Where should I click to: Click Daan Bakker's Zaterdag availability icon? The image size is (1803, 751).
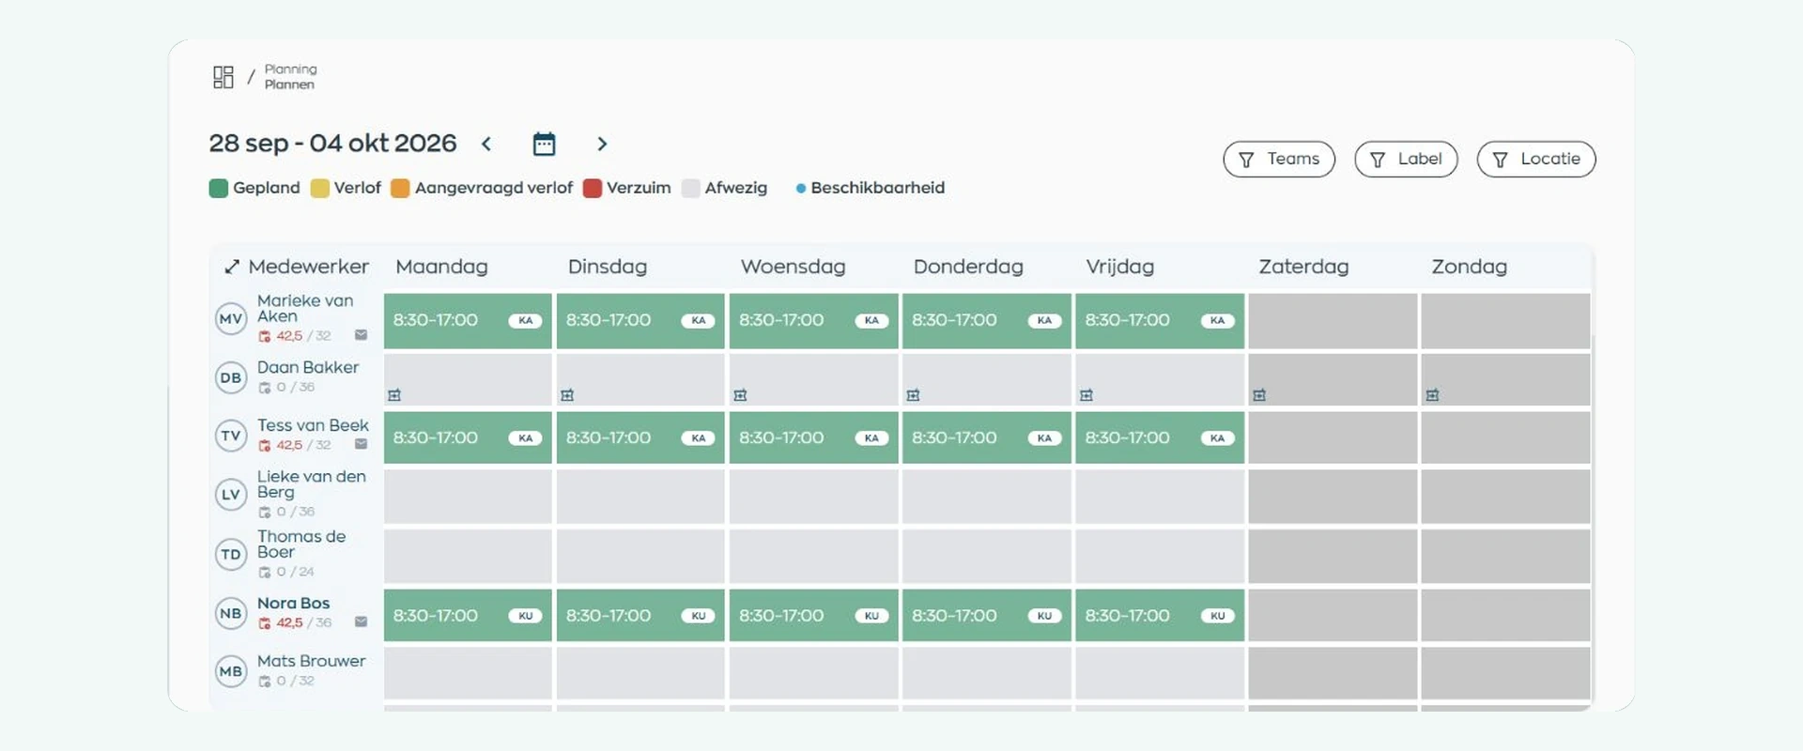point(1259,395)
